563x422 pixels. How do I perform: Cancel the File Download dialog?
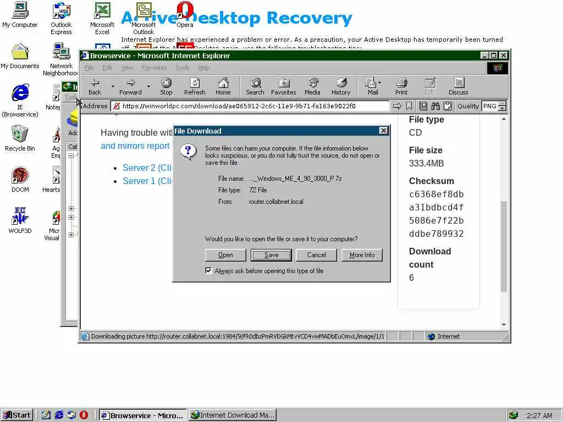(x=316, y=255)
